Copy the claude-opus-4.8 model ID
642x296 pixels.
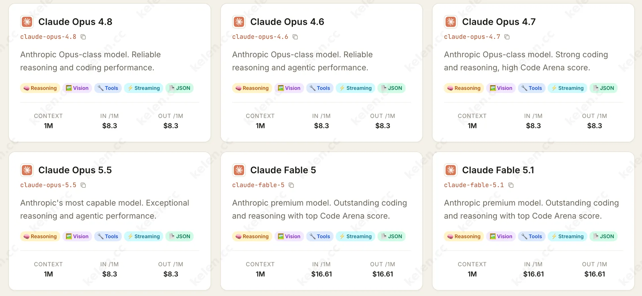tap(83, 37)
